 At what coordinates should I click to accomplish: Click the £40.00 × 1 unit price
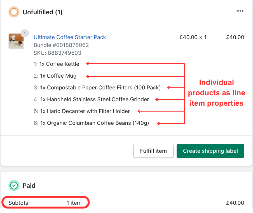pyautogui.click(x=193, y=37)
